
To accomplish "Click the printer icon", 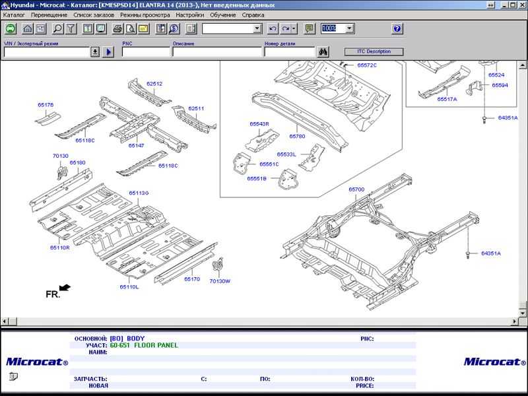I will (x=117, y=28).
